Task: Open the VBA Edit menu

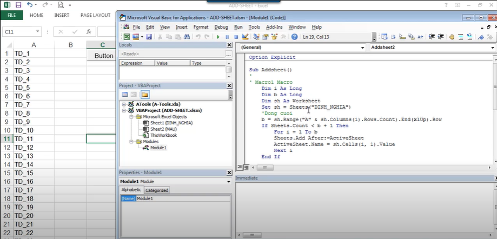Action: point(150,27)
